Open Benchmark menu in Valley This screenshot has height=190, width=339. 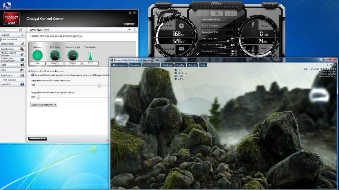(x=119, y=65)
